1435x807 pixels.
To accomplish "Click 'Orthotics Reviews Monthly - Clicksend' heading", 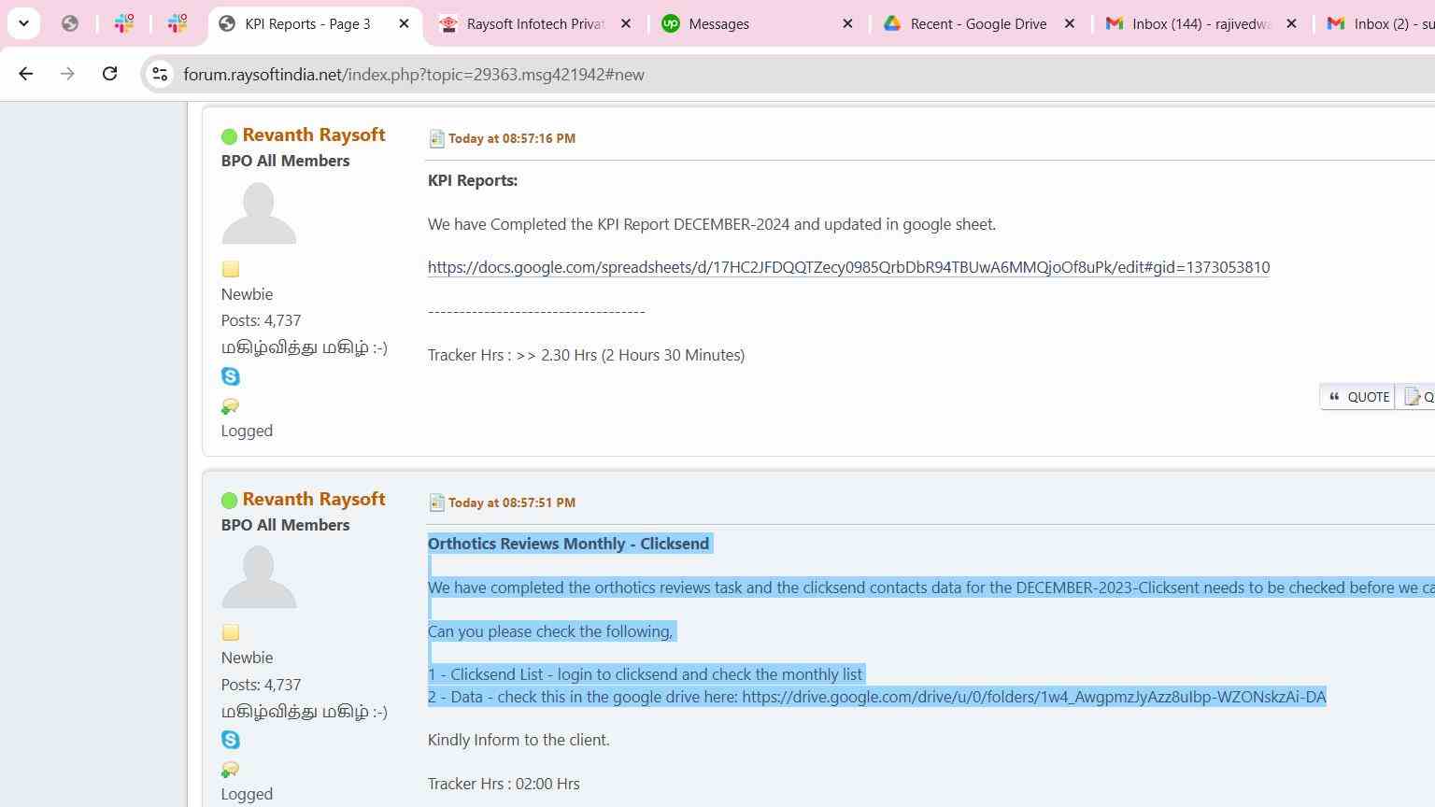I will (x=568, y=544).
